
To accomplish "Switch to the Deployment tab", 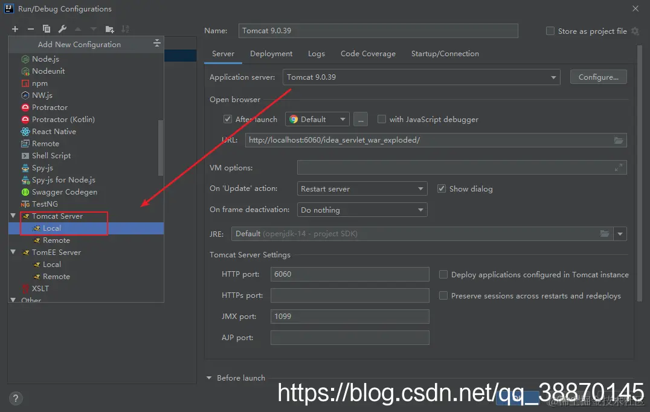I will (271, 54).
